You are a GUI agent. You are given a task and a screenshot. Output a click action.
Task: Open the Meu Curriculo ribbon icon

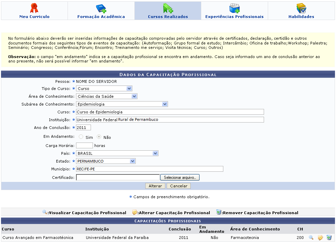click(34, 8)
